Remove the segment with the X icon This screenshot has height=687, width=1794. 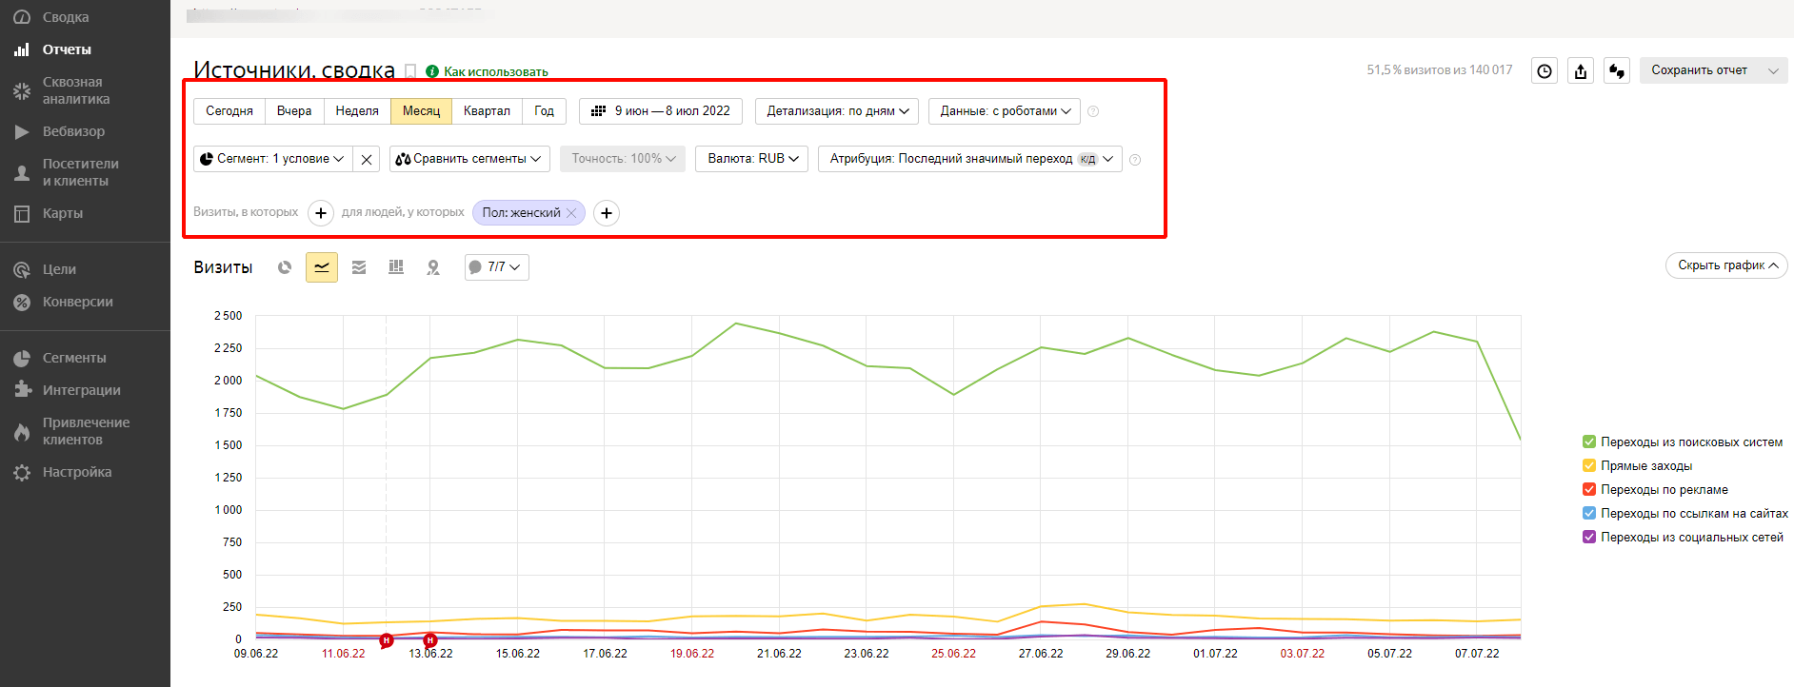pos(367,159)
